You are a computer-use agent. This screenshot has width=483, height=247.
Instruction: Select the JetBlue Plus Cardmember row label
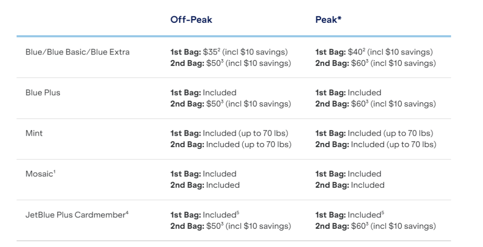[75, 214]
